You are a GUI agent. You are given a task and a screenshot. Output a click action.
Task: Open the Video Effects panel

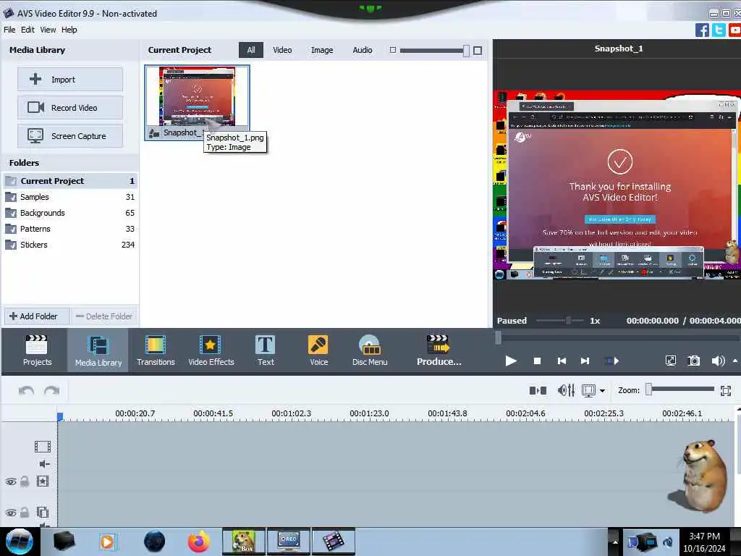[211, 350]
